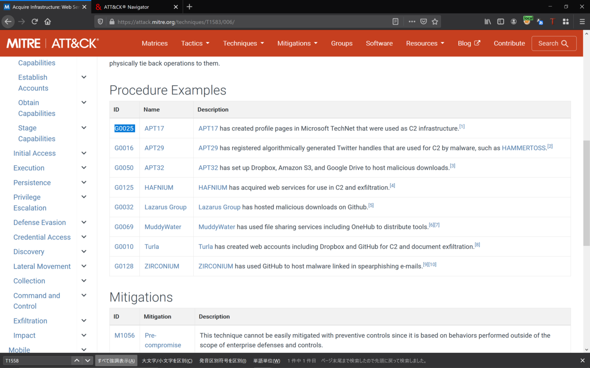Toggle highlight all matches in find bar
Viewport: 590px width, 368px height.
pyautogui.click(x=116, y=361)
